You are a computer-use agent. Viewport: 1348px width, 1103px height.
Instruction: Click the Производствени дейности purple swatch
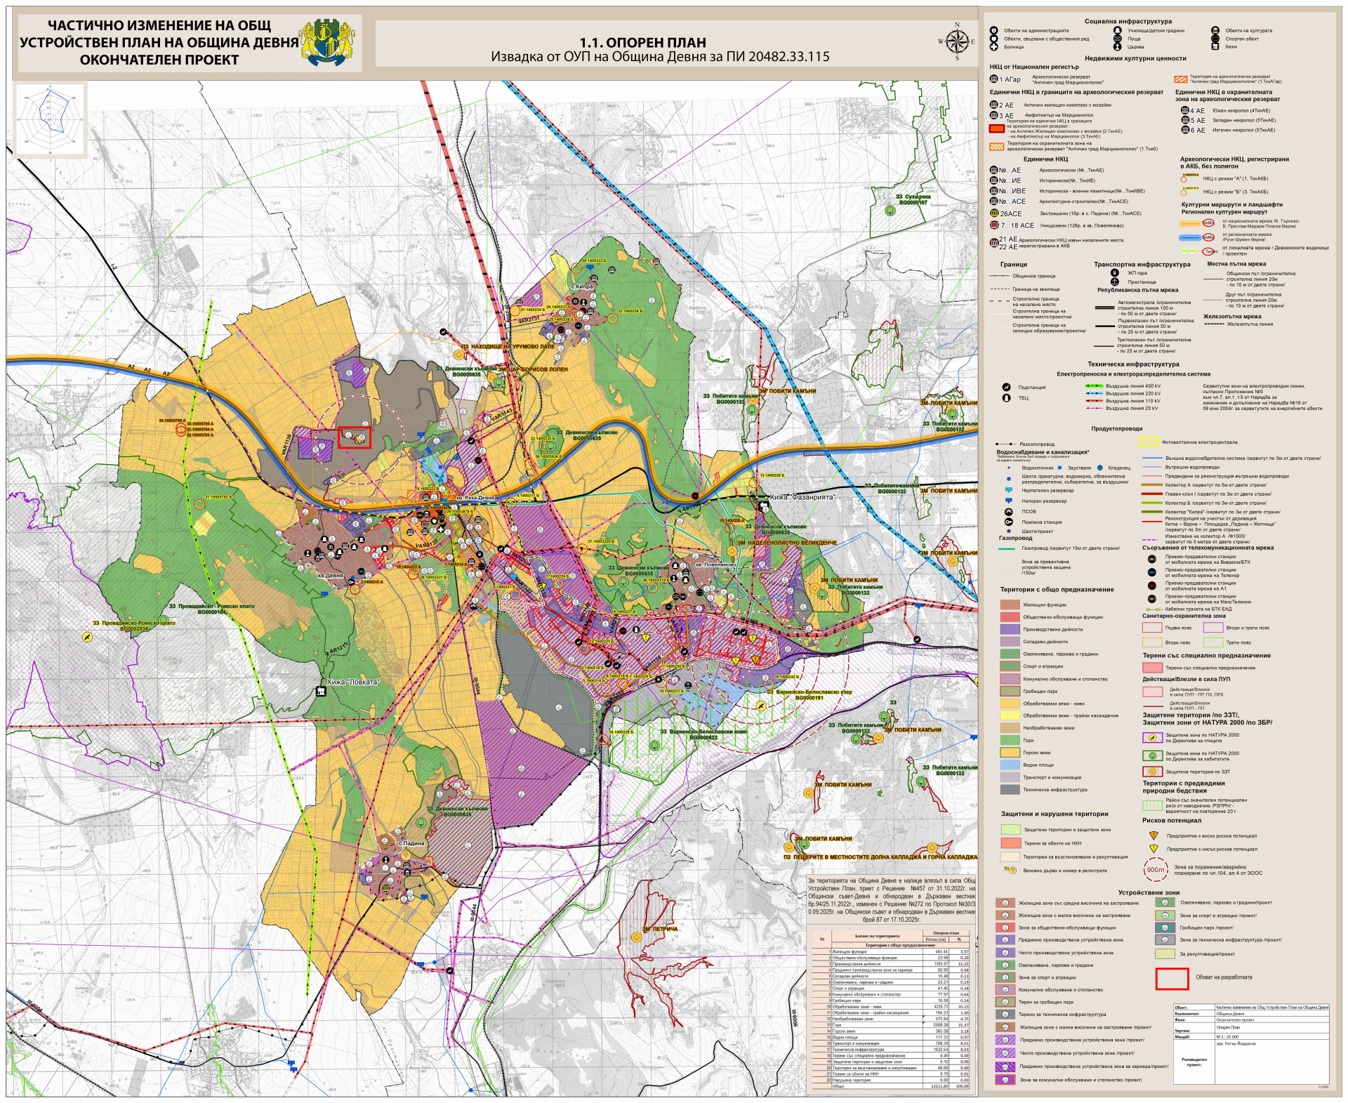click(1010, 629)
